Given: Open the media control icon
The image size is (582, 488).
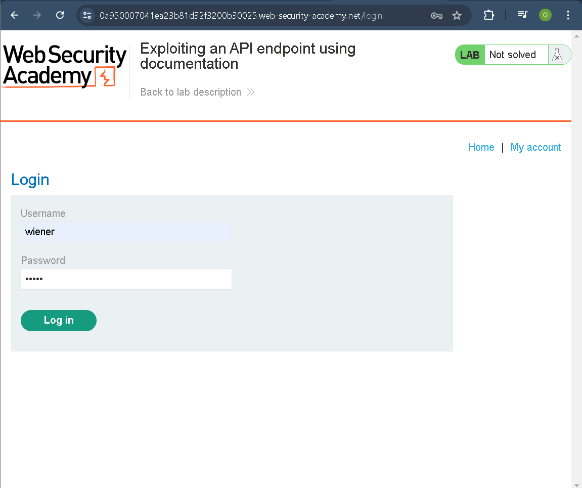Looking at the screenshot, I should [x=522, y=15].
